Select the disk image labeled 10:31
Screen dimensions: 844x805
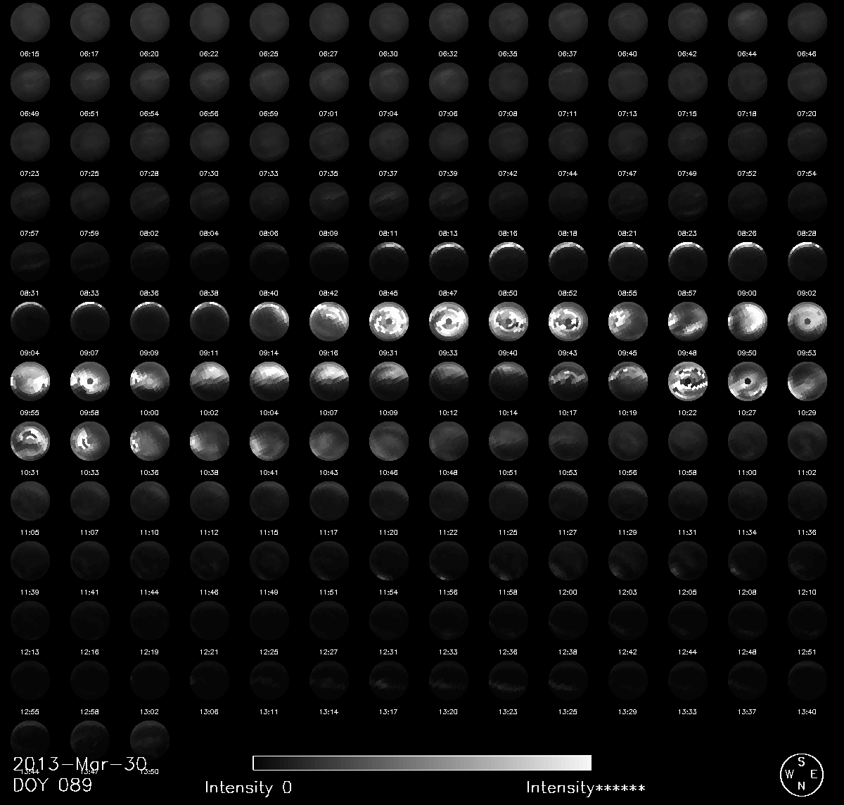click(x=30, y=440)
